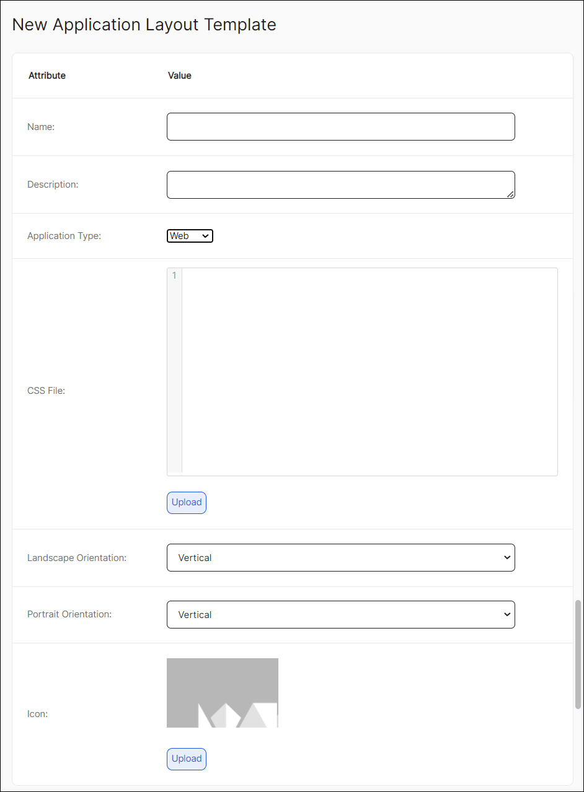
Task: Click the New Application Layout Template title
Action: point(144,25)
